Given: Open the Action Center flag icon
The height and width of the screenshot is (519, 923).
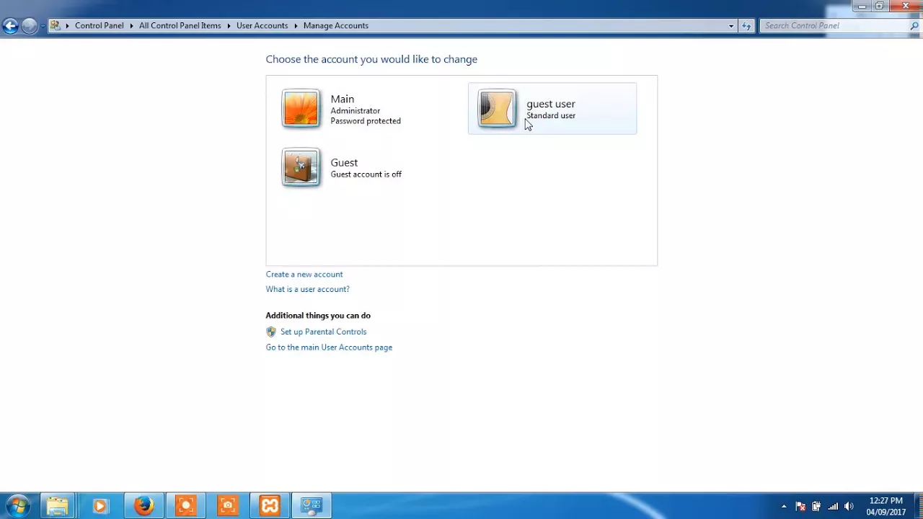Looking at the screenshot, I should (800, 506).
